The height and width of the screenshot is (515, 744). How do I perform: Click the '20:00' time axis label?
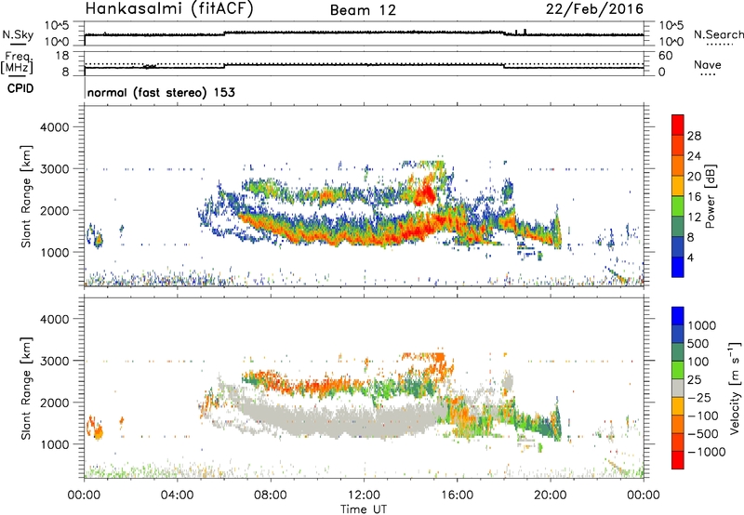[550, 495]
